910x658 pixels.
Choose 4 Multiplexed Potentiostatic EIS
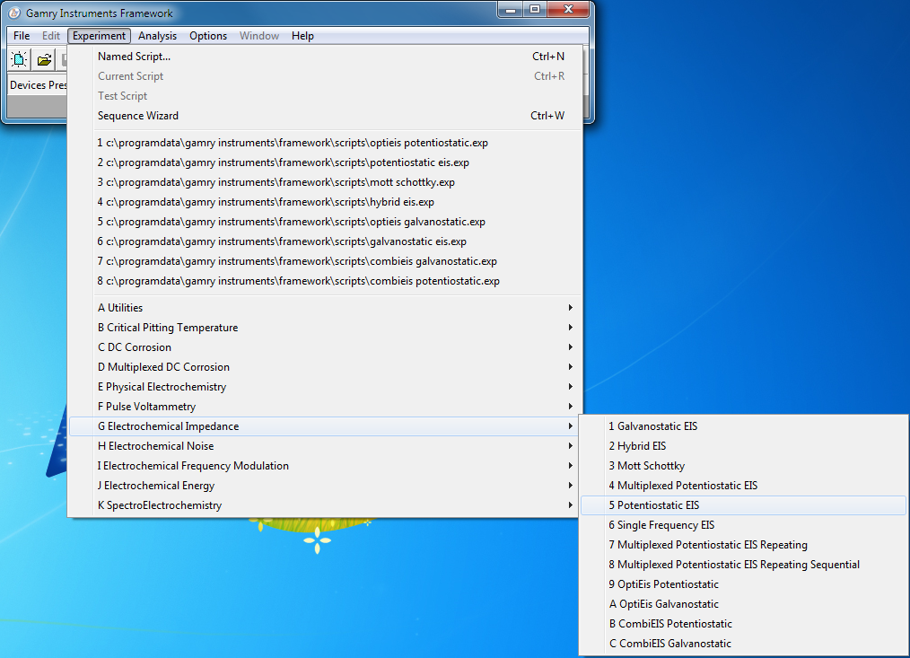pos(743,485)
